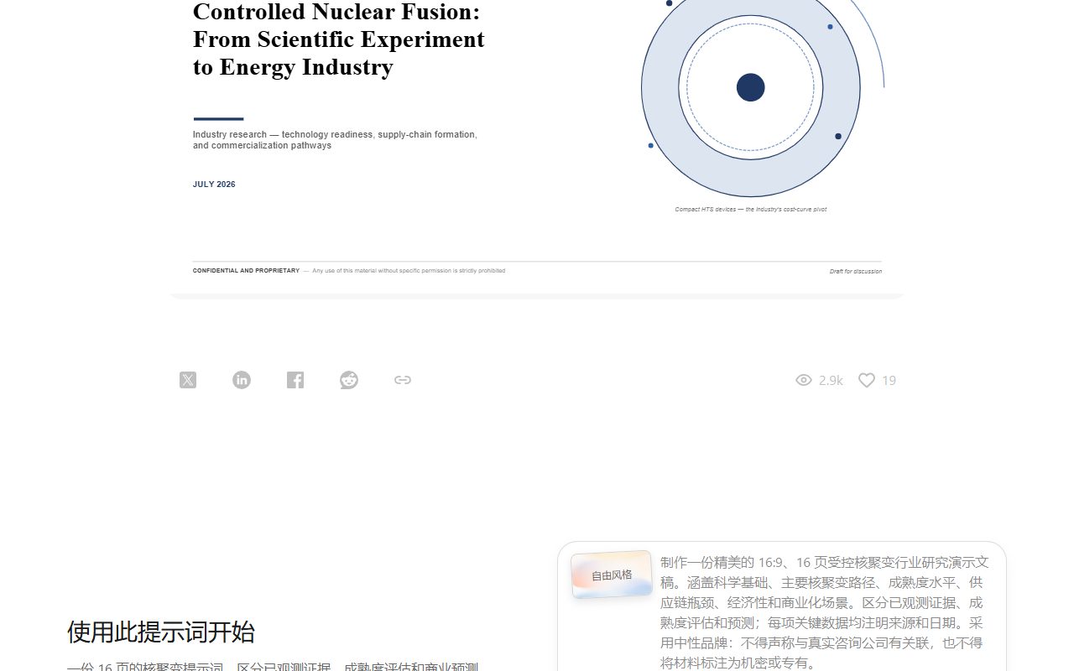The height and width of the screenshot is (671, 1074).
Task: Click the description line starting '一份 16 页的核聚变提示词'
Action: click(x=273, y=667)
